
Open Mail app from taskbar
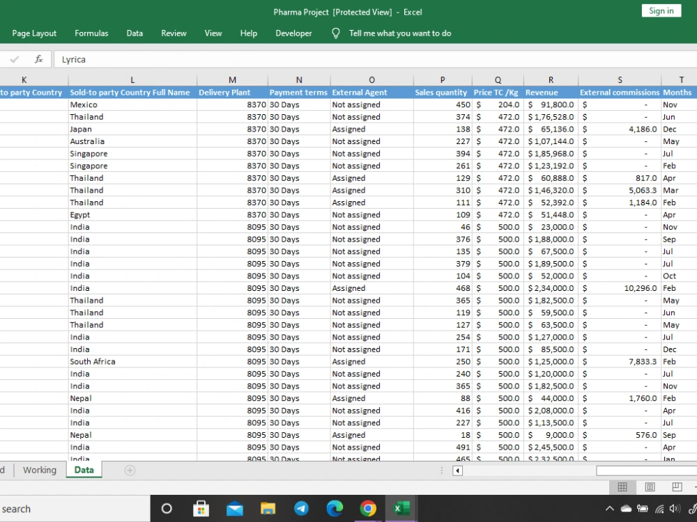(234, 509)
